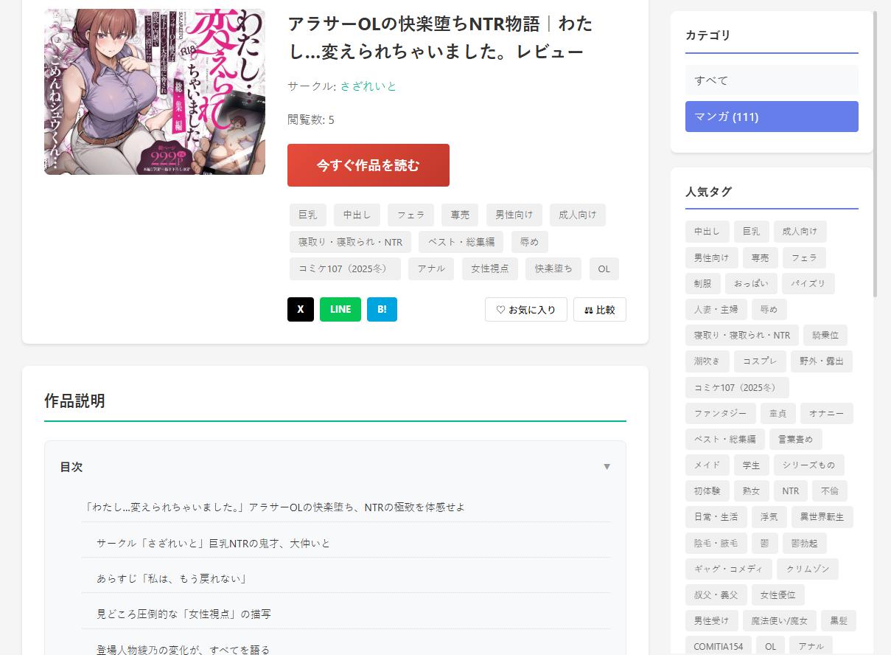Click the blue B! Hatena bookmark button
This screenshot has height=655, width=891.
click(x=382, y=310)
